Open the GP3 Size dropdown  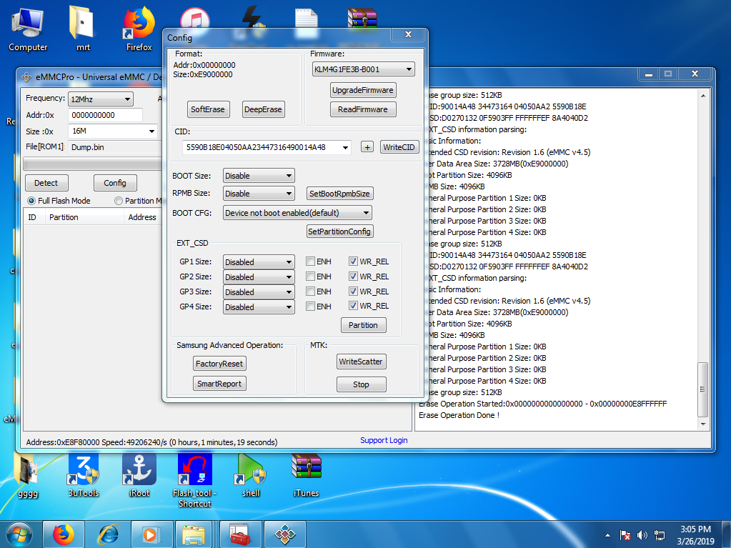click(x=259, y=292)
